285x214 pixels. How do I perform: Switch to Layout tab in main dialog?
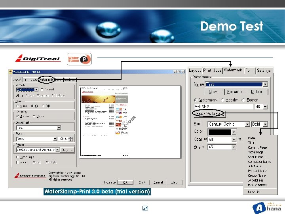[17, 80]
